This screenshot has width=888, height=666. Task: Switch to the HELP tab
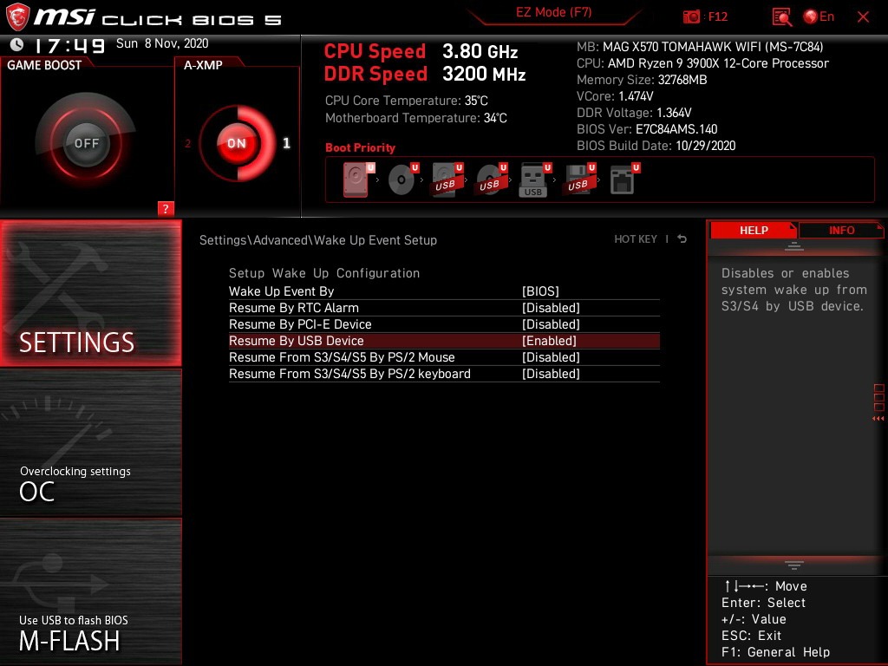(x=754, y=230)
